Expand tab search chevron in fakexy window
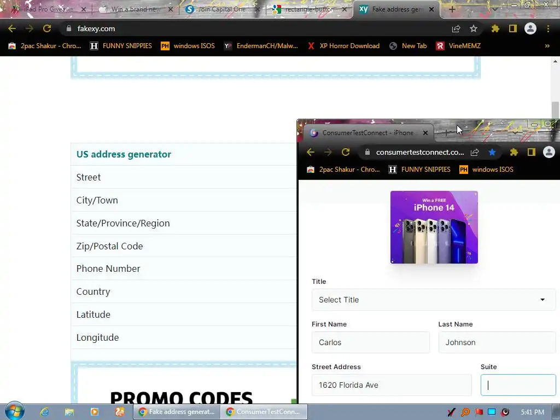Screen dimensions: 560x420 click(x=494, y=9)
